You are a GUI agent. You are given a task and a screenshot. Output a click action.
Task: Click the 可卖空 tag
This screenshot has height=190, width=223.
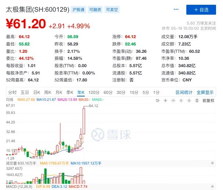(x=112, y=10)
